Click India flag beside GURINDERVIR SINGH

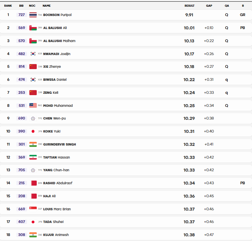[x=33, y=145]
